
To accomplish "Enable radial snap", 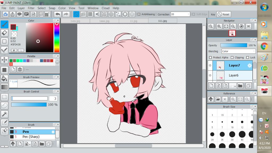I will (104, 14).
